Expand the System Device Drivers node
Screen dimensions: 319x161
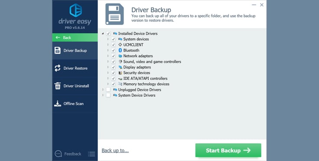pos(103,95)
